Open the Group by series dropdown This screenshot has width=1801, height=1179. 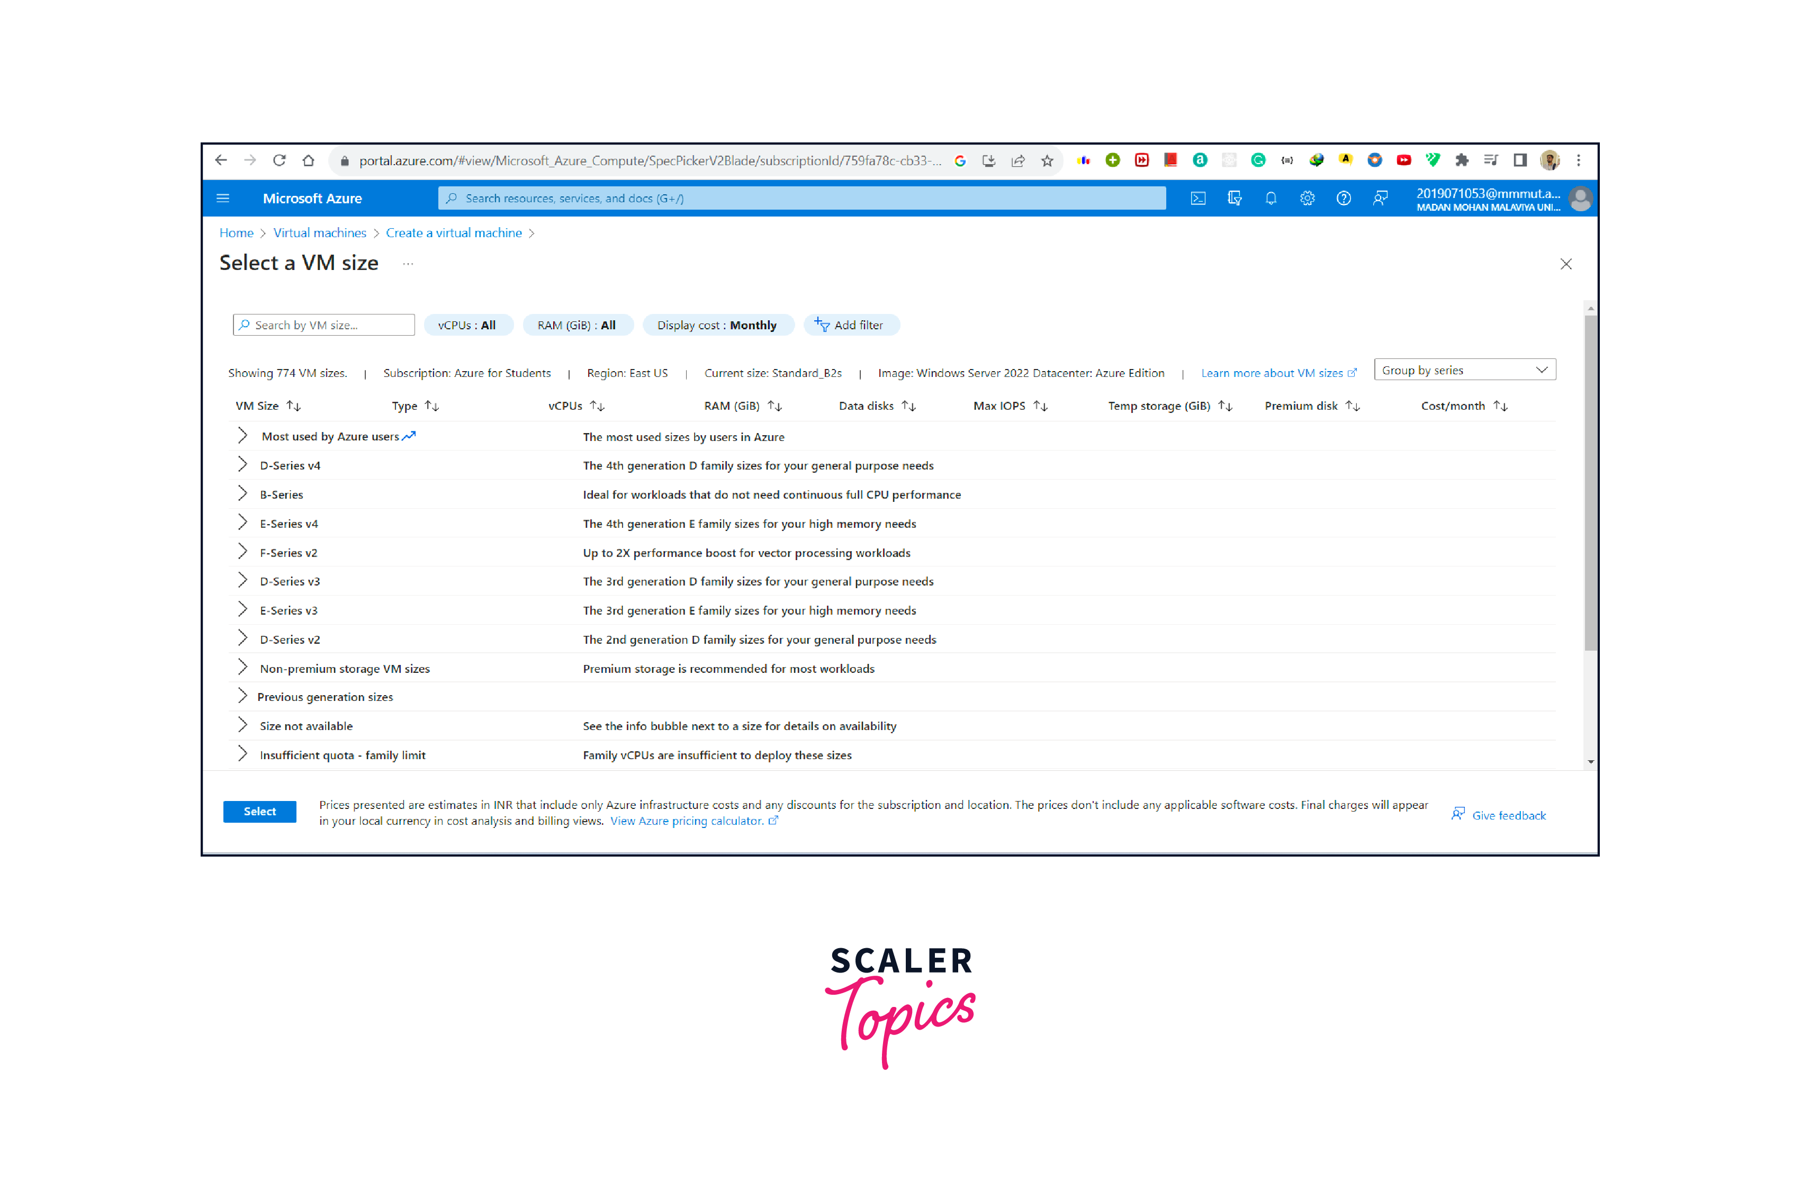pyautogui.click(x=1464, y=370)
